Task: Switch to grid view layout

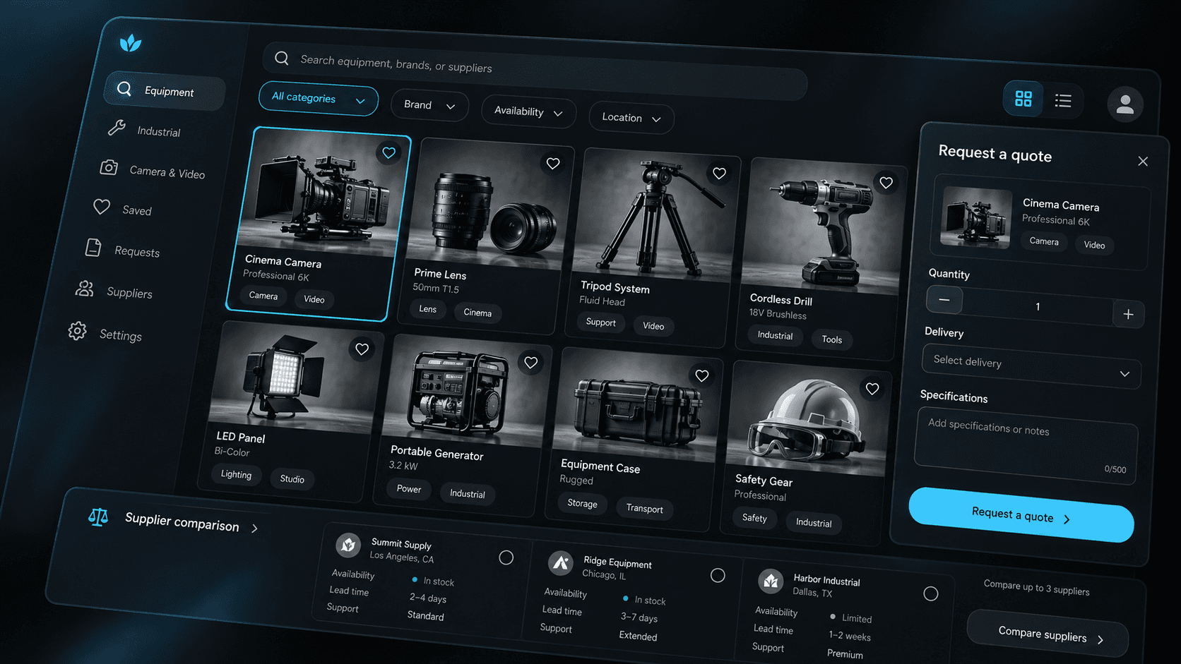Action: click(x=1023, y=98)
